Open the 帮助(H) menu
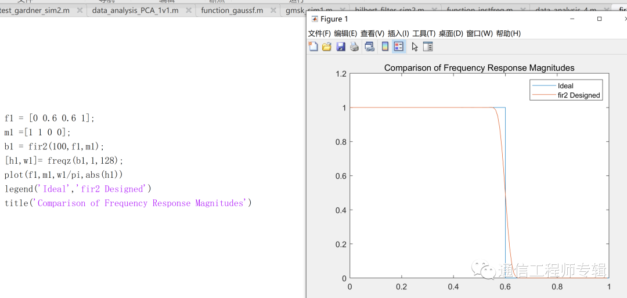Screen dimensions: 627x298 coord(508,34)
